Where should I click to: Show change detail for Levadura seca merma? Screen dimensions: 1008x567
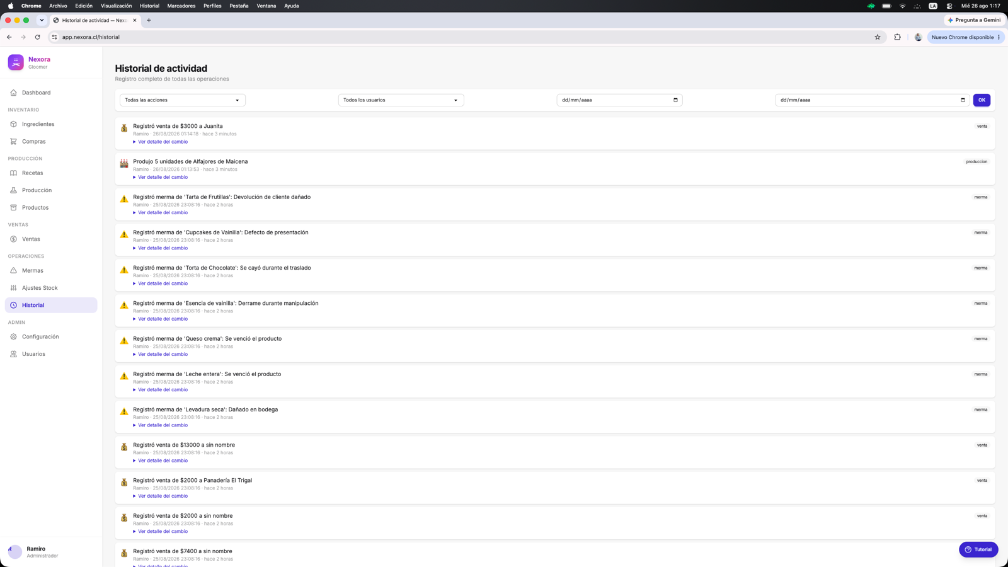pyautogui.click(x=161, y=425)
